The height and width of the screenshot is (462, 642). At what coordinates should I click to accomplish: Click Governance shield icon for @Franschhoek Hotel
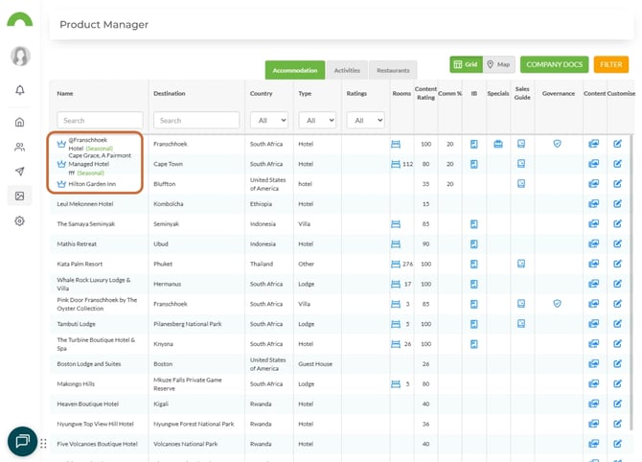557,144
